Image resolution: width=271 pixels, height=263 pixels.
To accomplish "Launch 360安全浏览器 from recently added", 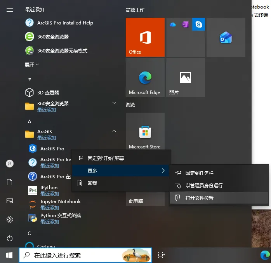I will 47,37.
